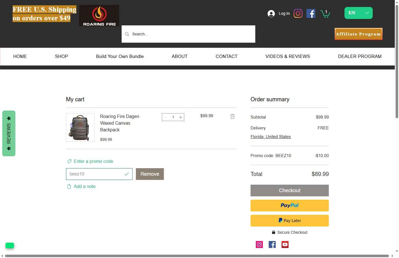This screenshot has width=399, height=258.
Task: Open the Instagram icon below Secure Checkout
Action: coord(259,245)
